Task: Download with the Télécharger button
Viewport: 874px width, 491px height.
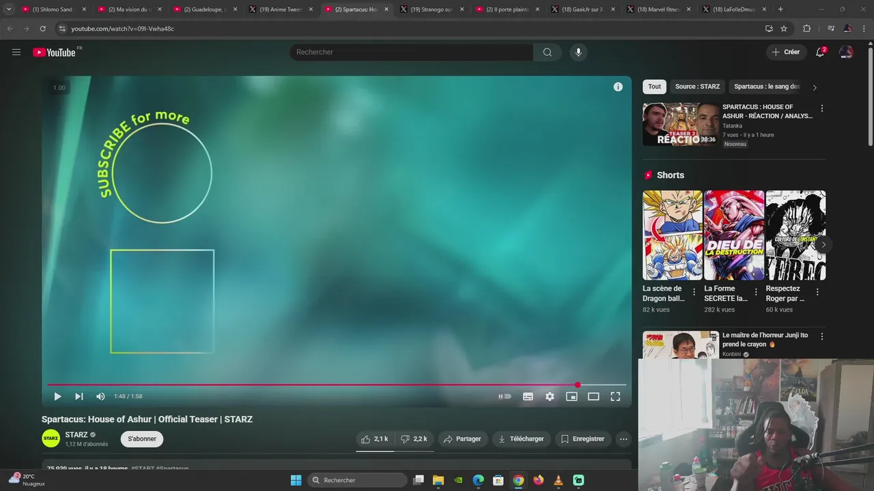Action: pyautogui.click(x=521, y=439)
